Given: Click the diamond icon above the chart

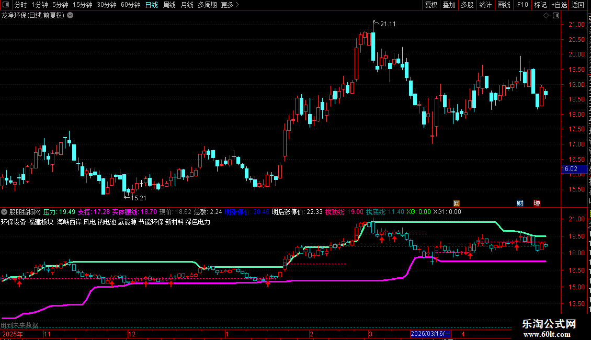Looking at the screenshot, I should point(546,16).
